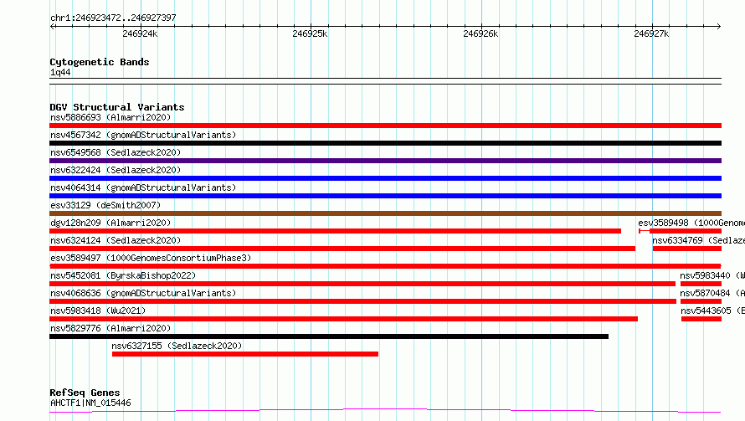745x421 pixels.
Task: Select the red nsv5452081 variant bar
Action: point(362,284)
